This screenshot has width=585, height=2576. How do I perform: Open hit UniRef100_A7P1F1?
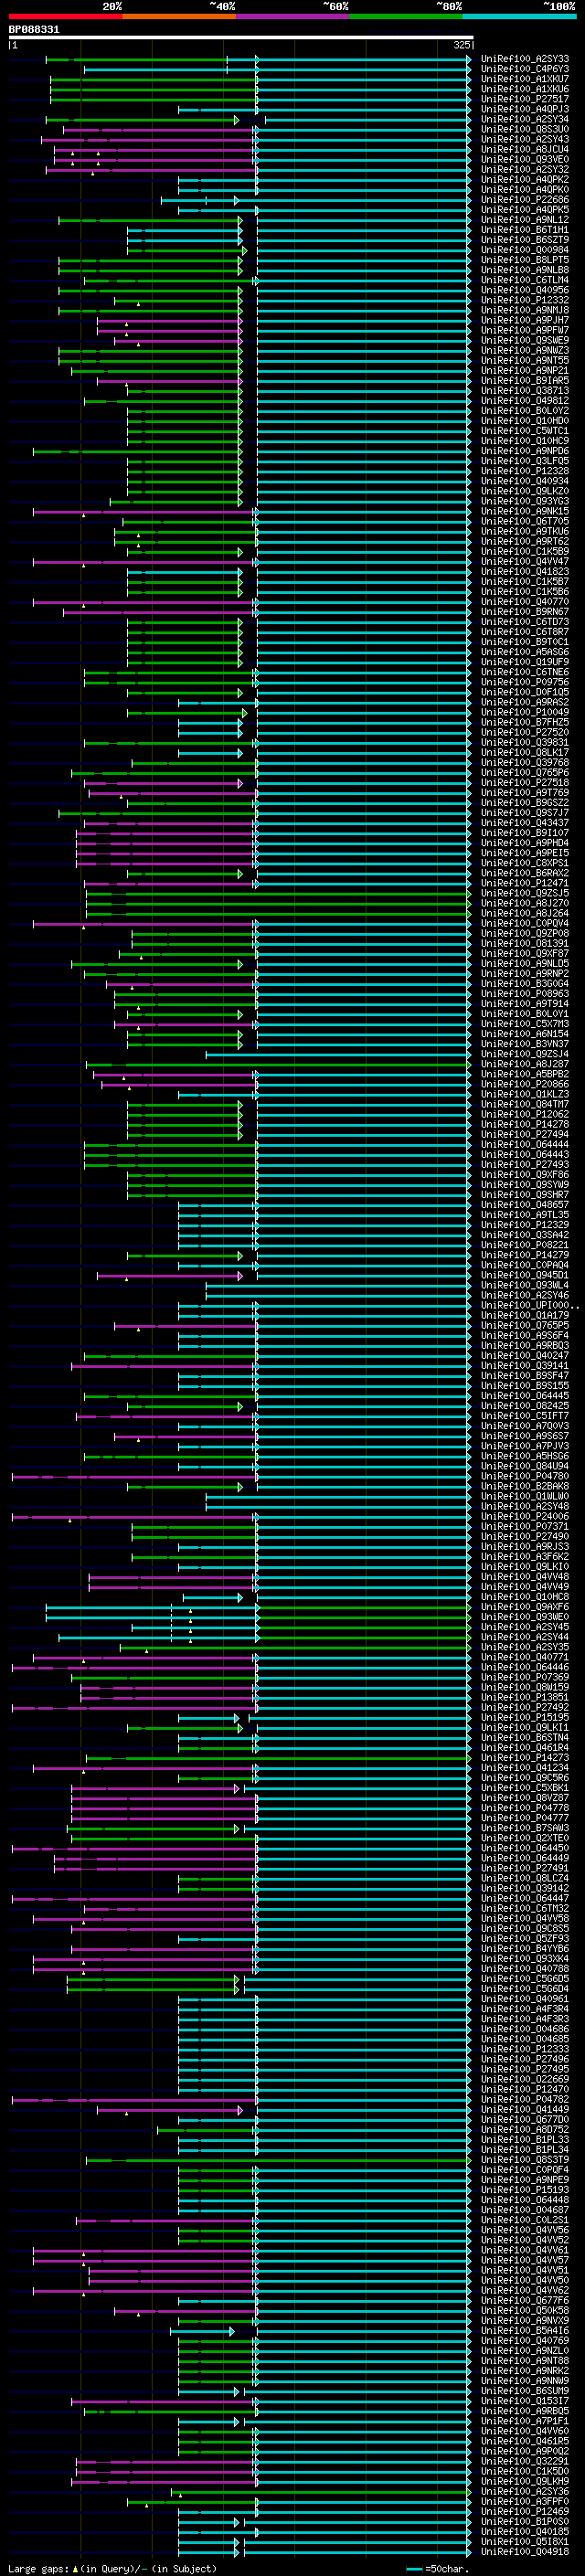[x=525, y=2421]
